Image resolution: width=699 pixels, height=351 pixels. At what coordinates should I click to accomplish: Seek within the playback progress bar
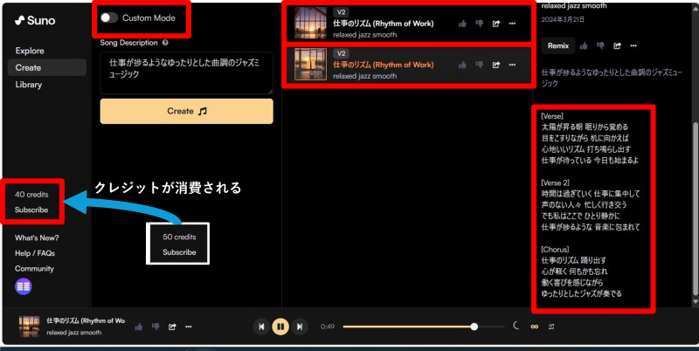point(424,327)
